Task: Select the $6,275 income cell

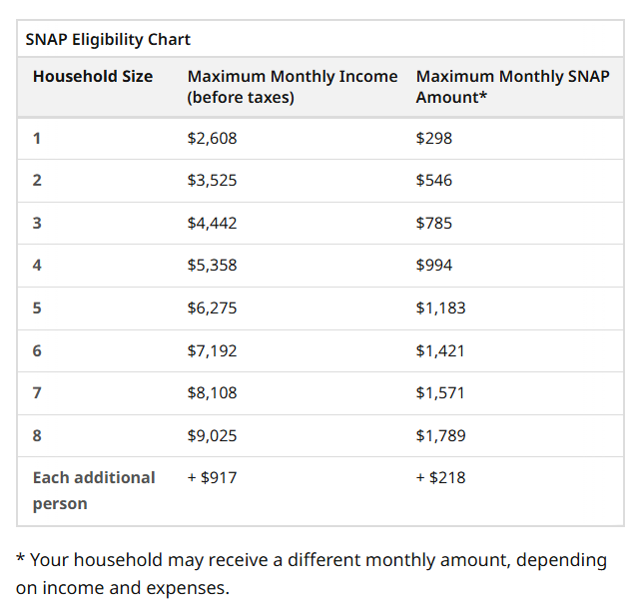Action: 212,307
